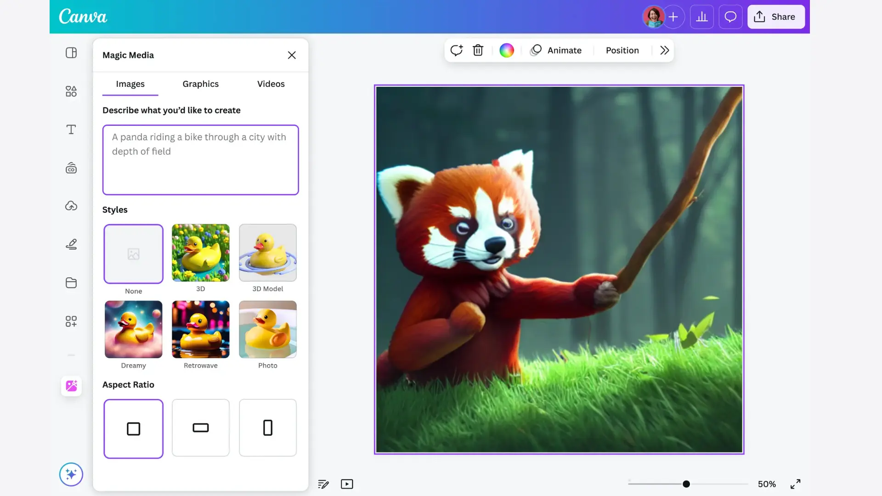Open Notes using the pencil icon
The height and width of the screenshot is (496, 882).
click(323, 484)
